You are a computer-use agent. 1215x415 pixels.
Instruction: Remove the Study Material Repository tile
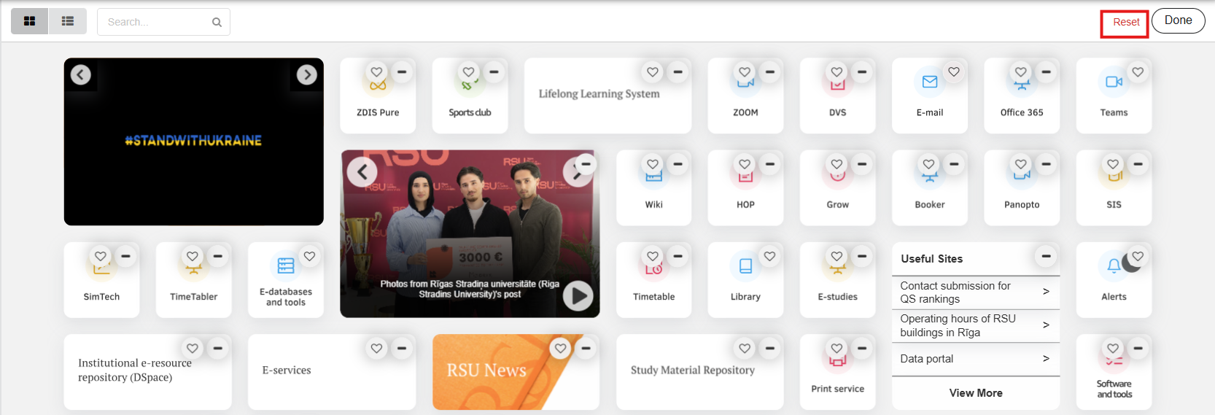coord(769,349)
